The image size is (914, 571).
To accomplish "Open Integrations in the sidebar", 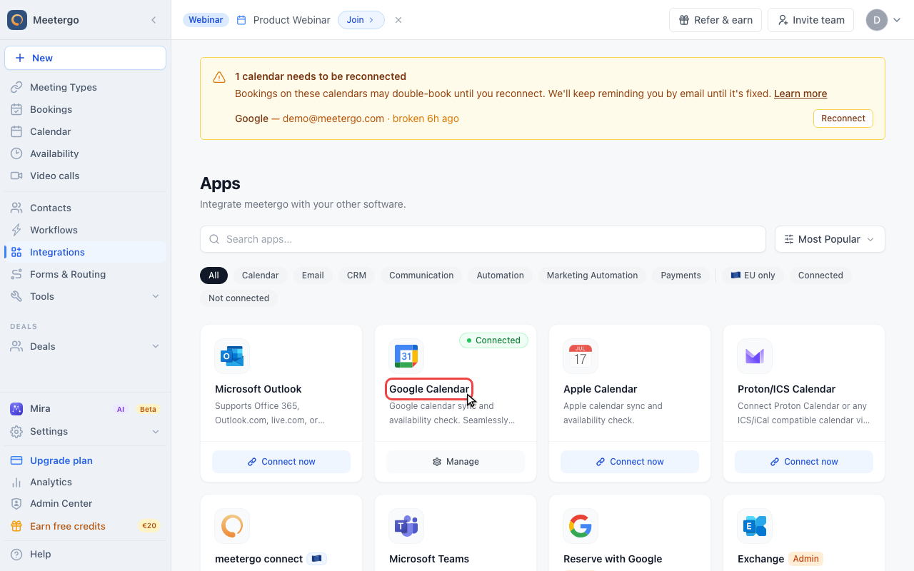I will [x=85, y=252].
